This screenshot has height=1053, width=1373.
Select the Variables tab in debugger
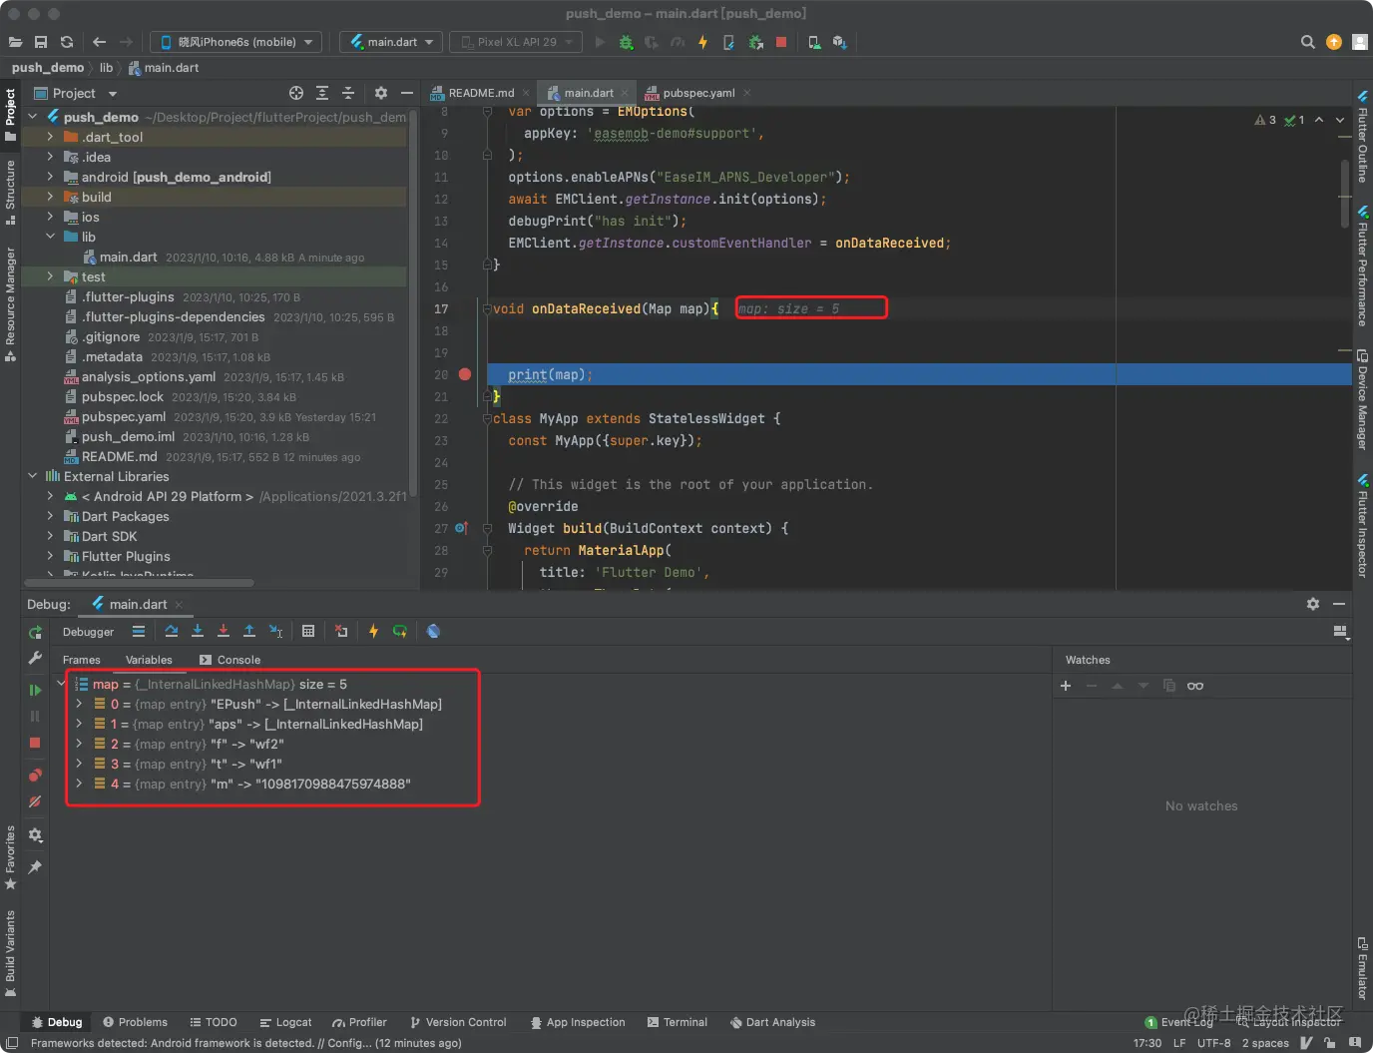coord(149,660)
